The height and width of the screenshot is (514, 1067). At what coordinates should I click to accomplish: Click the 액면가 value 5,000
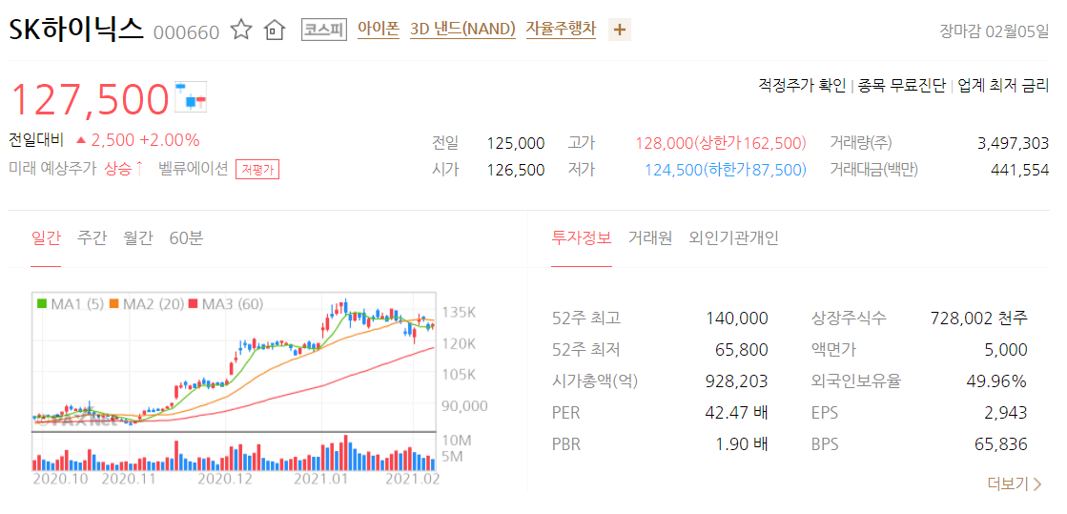1005,350
